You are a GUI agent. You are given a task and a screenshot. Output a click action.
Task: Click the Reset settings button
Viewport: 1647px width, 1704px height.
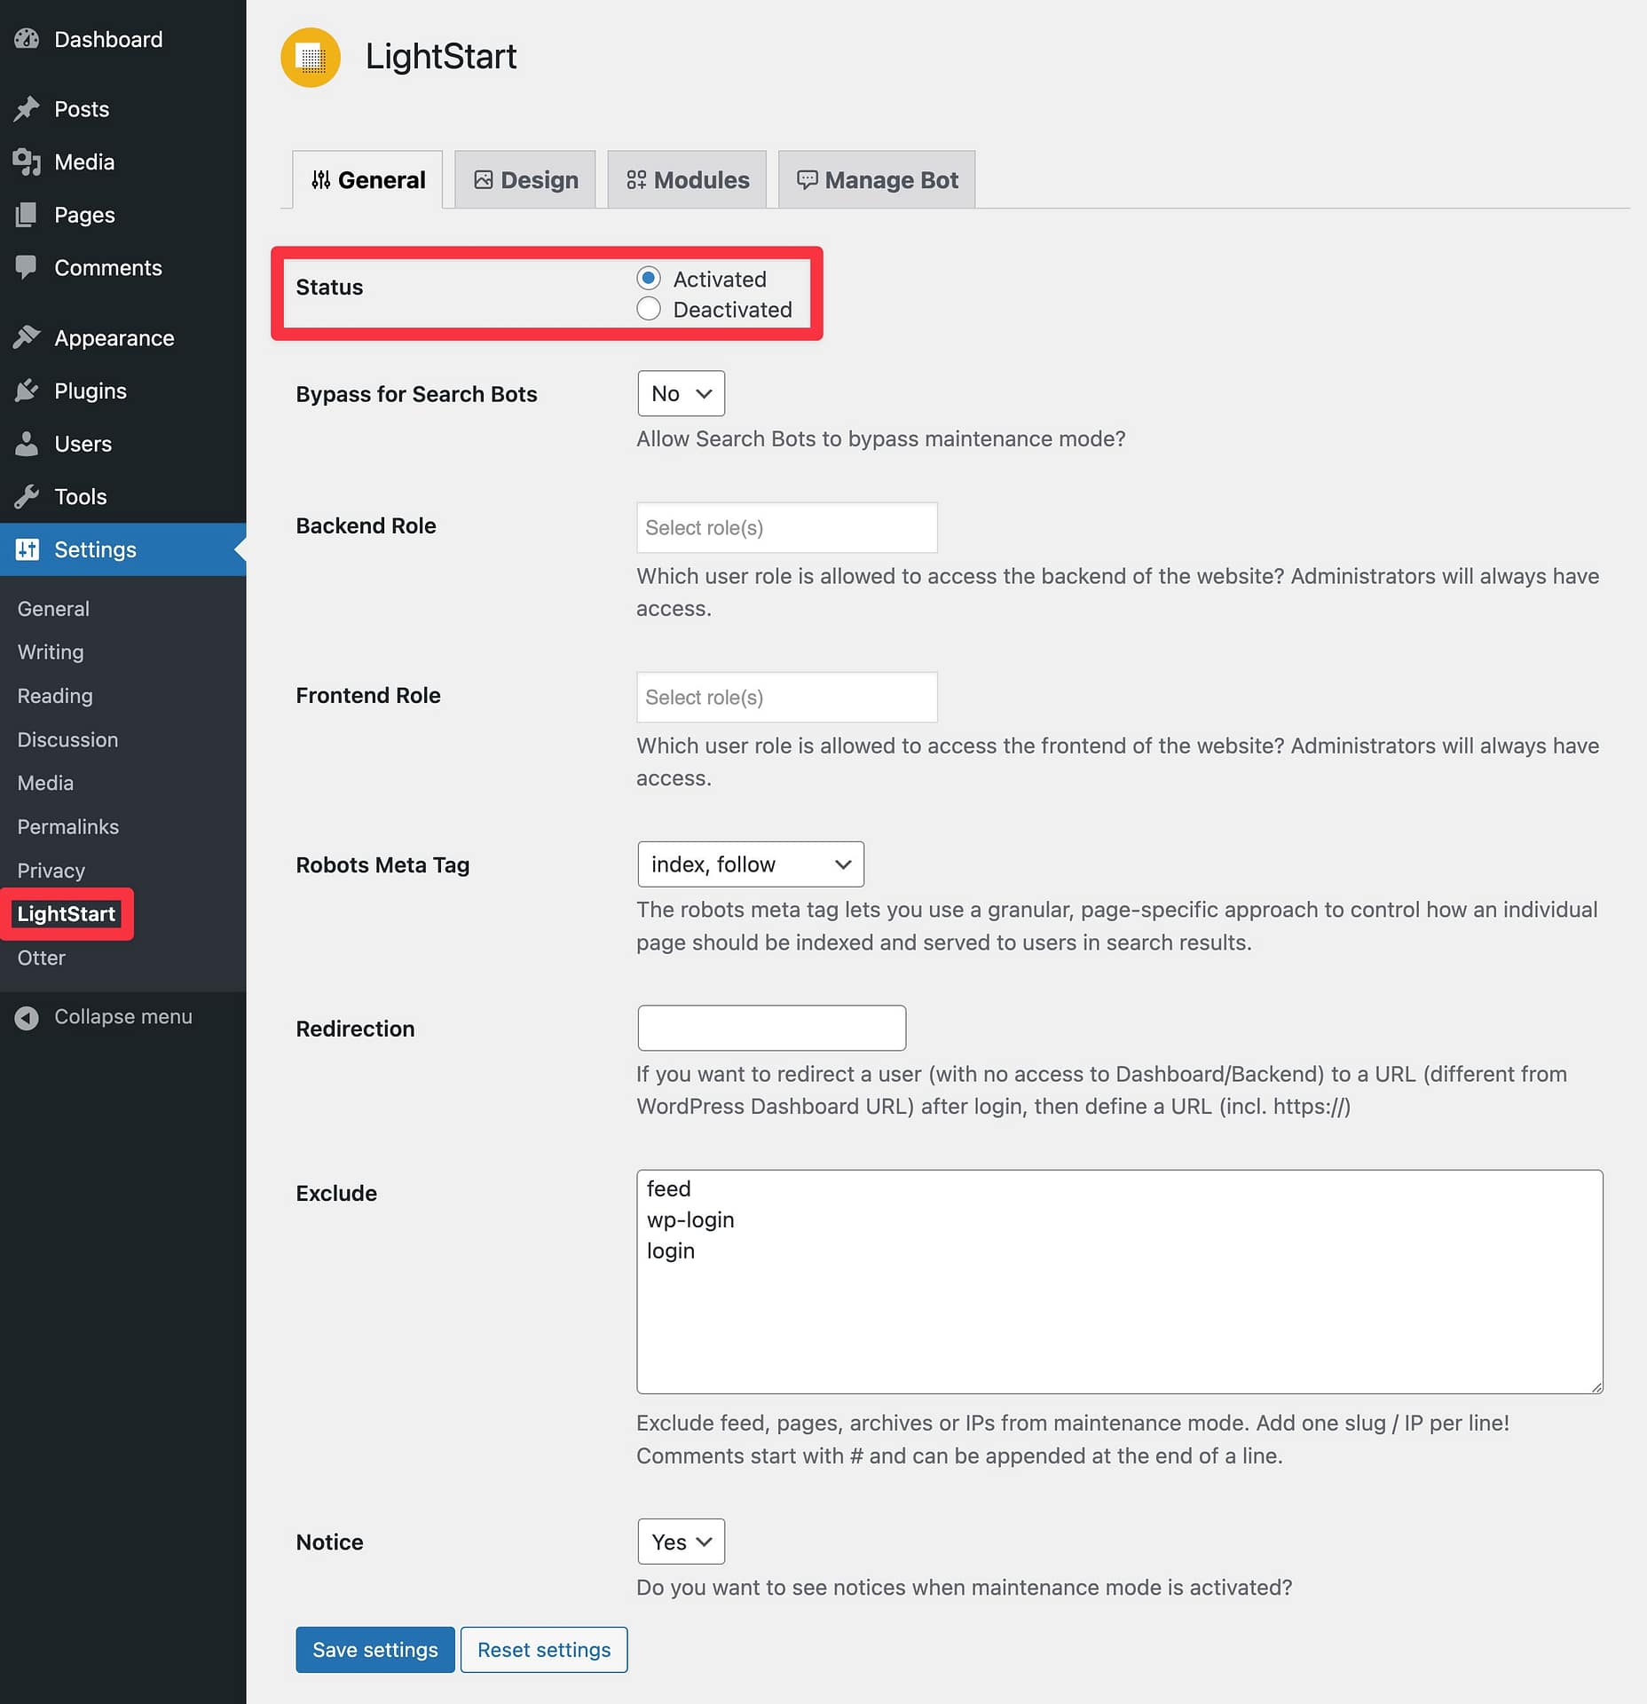pos(544,1649)
